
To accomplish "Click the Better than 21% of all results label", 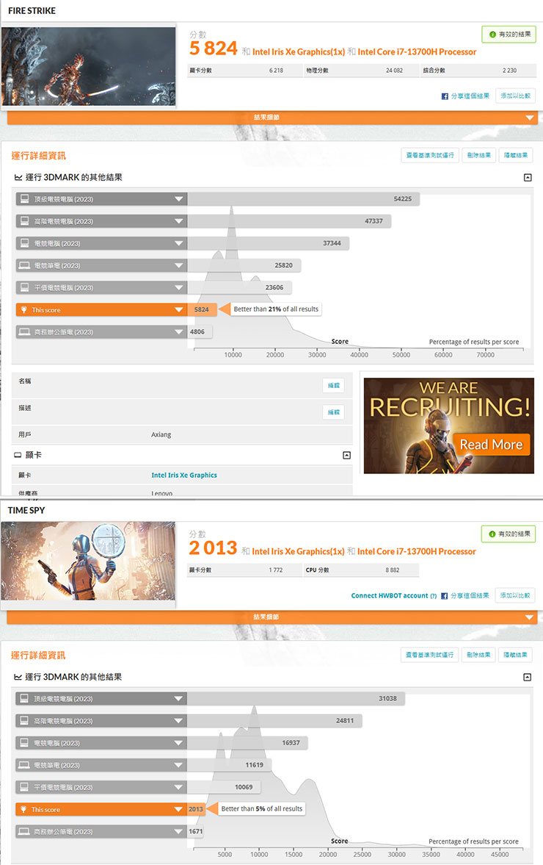I will [x=276, y=309].
